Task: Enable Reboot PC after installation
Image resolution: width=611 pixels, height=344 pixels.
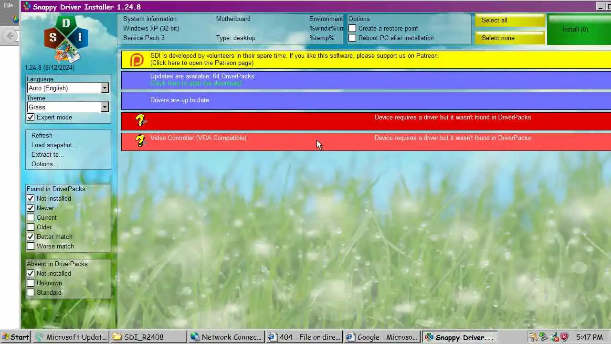Action: pyautogui.click(x=352, y=38)
